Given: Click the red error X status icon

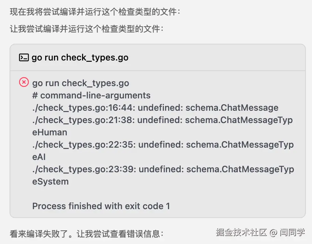Looking at the screenshot, I should (x=24, y=82).
